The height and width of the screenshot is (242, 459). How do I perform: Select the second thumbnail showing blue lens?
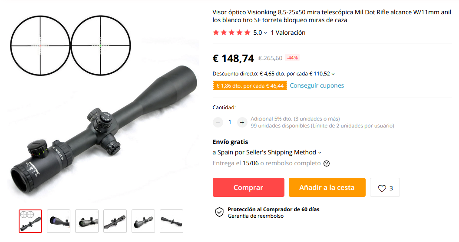[x=59, y=221]
